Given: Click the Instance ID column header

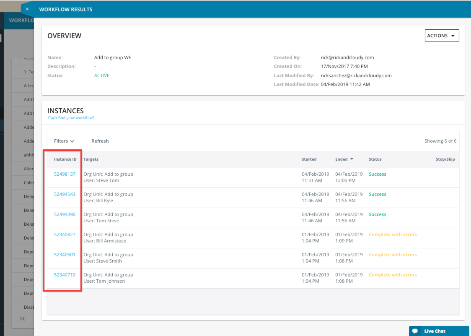Looking at the screenshot, I should click(65, 159).
